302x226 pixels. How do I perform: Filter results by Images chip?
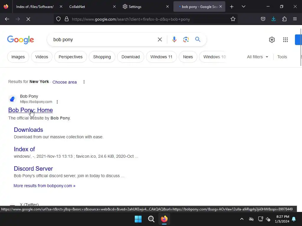point(18,57)
